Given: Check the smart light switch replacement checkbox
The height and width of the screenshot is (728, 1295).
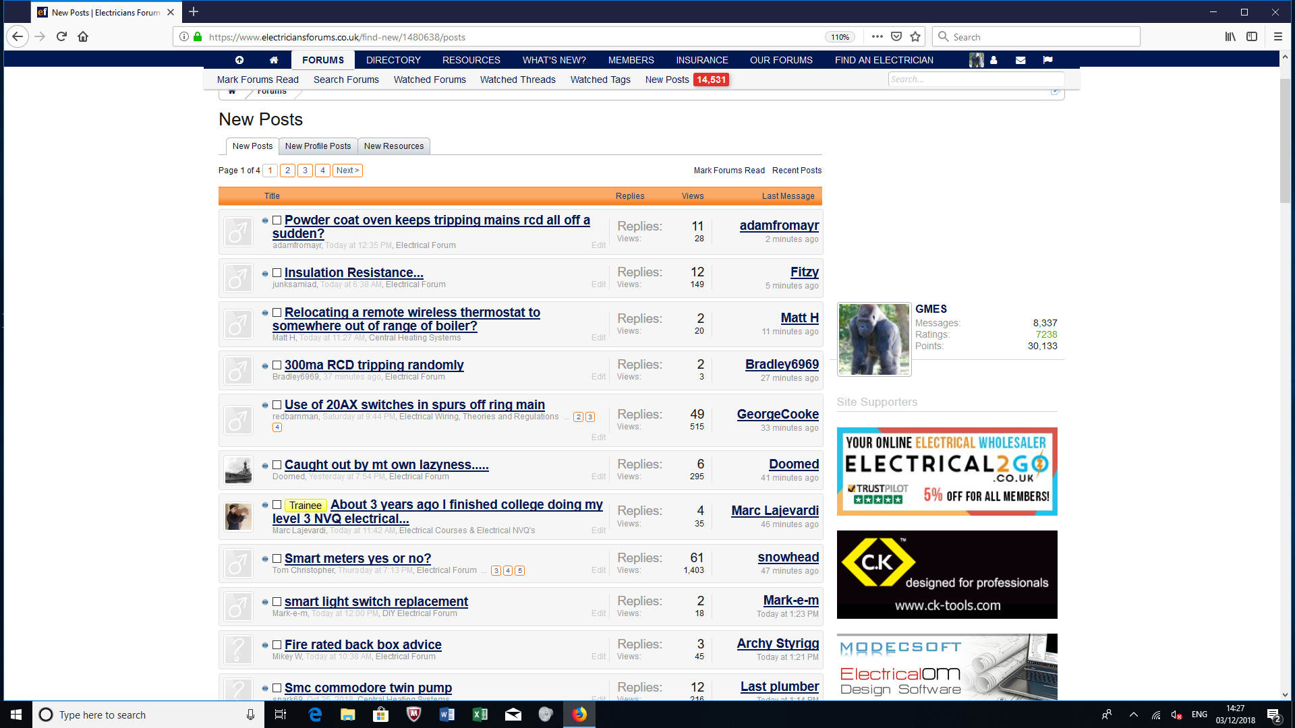Looking at the screenshot, I should click(x=277, y=601).
